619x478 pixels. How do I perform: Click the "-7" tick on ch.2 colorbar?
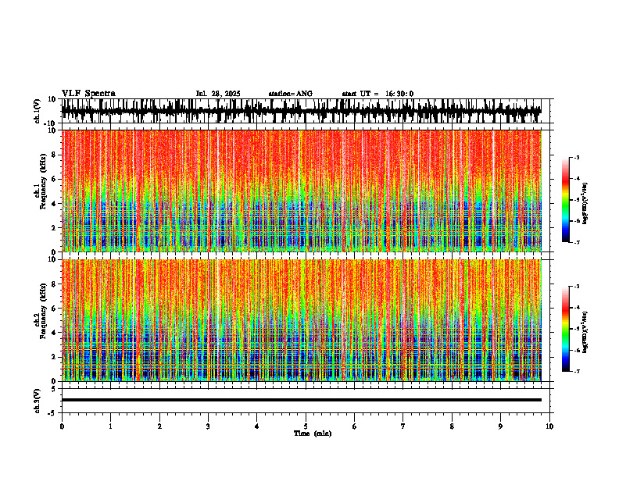576,371
